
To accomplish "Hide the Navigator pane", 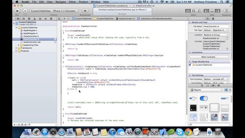I will [207, 11].
